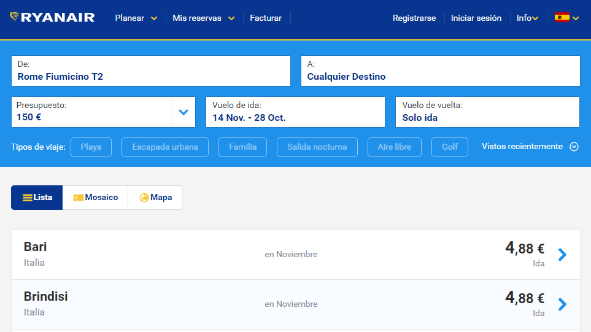The height and width of the screenshot is (332, 591).
Task: Click the Bari 4,88 € price
Action: point(525,248)
